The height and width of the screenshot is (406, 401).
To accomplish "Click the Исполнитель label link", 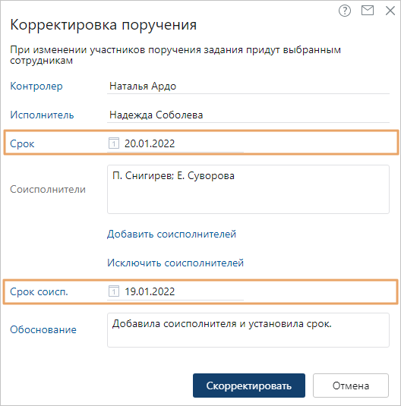I will pos(42,115).
